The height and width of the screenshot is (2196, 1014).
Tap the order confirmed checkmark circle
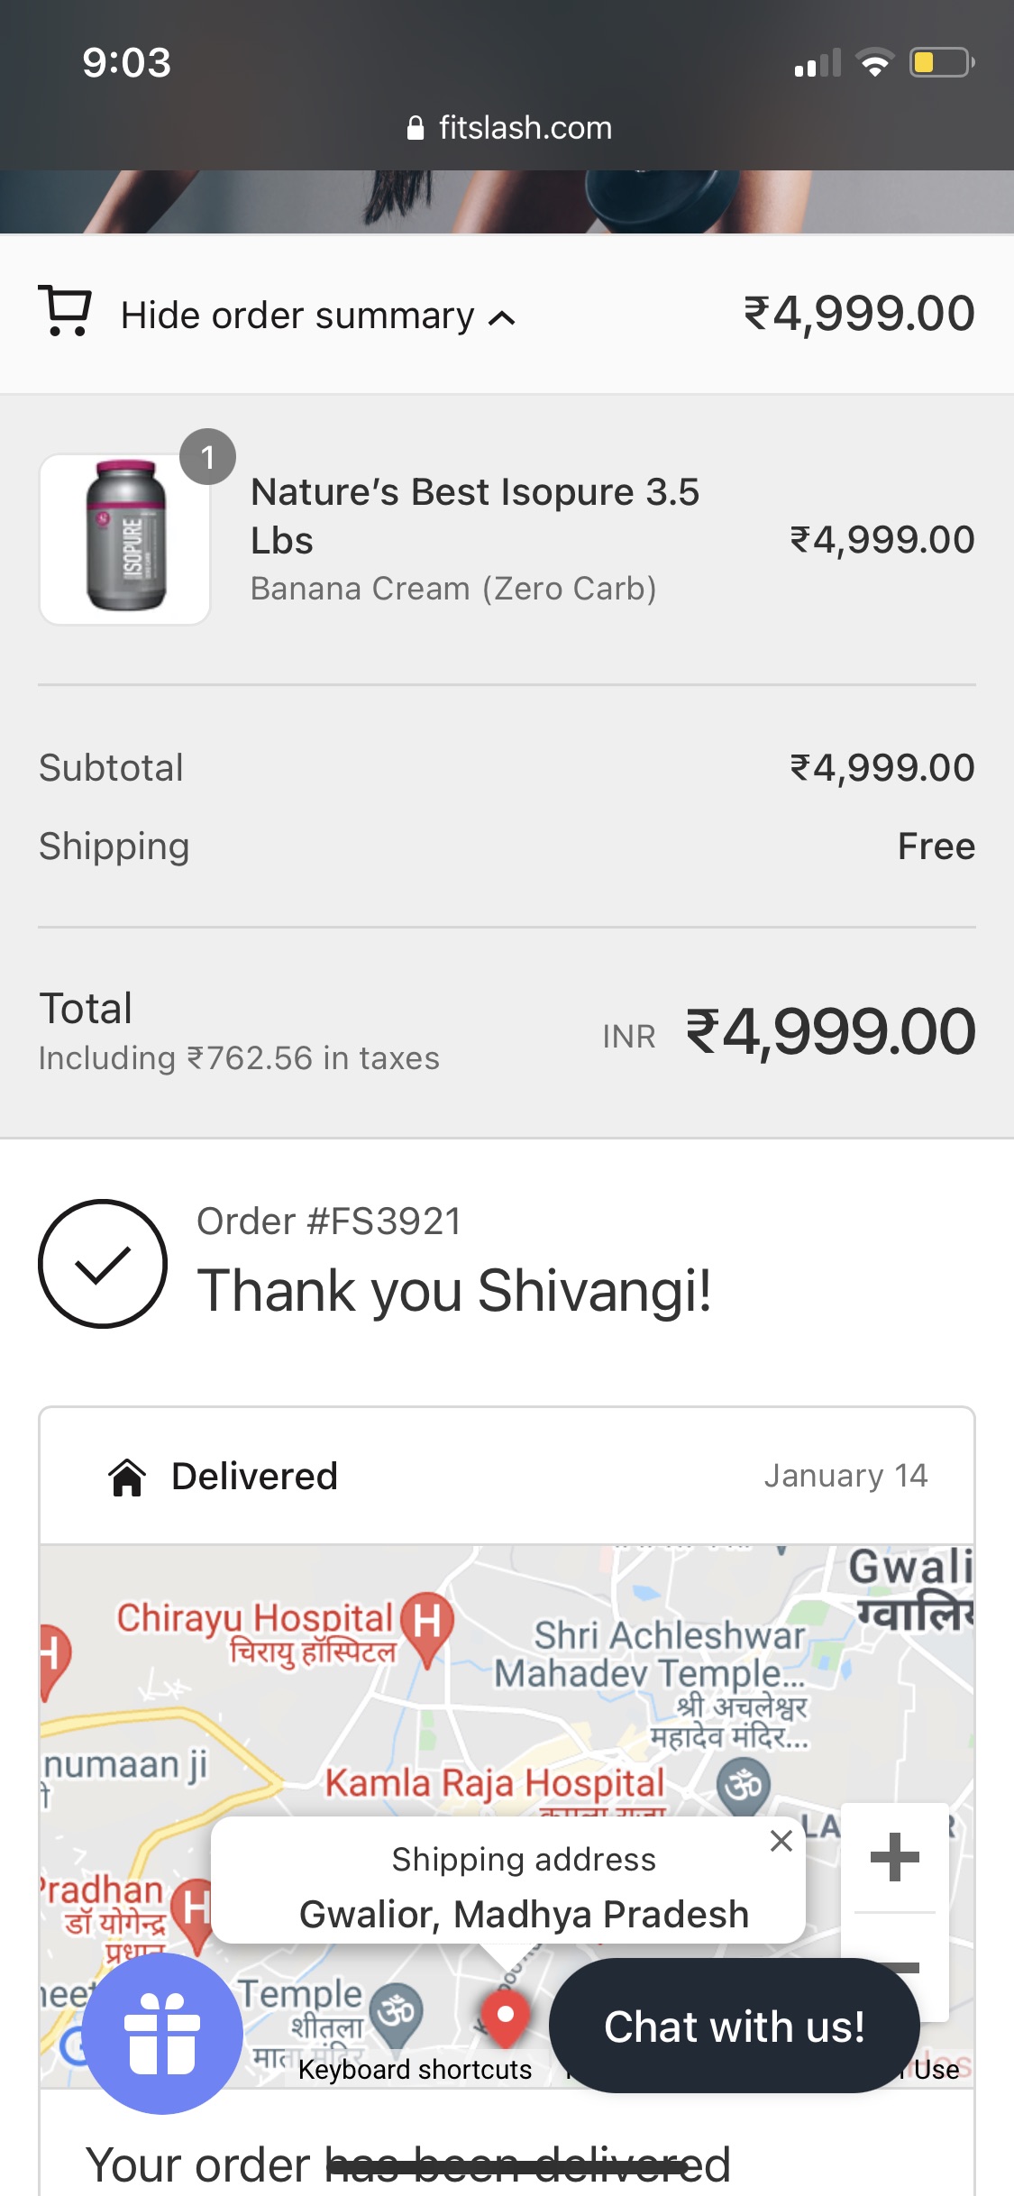(103, 1263)
